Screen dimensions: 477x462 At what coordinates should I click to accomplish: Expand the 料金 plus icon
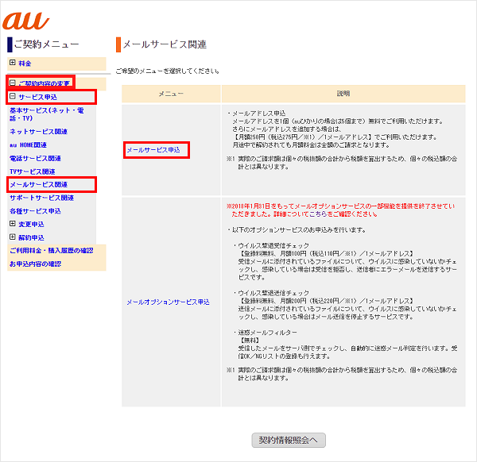click(13, 63)
